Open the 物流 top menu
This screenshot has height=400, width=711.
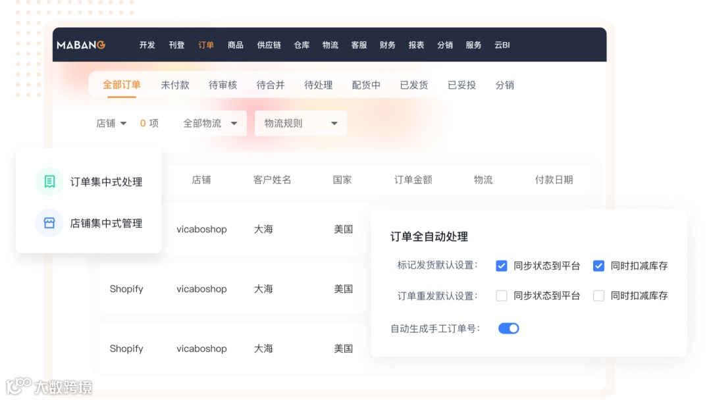coord(330,45)
